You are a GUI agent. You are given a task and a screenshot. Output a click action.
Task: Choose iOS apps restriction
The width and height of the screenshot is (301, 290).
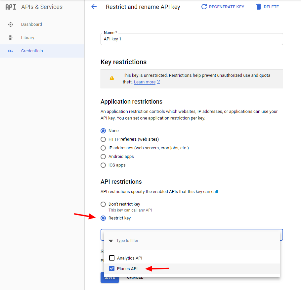pos(103,165)
